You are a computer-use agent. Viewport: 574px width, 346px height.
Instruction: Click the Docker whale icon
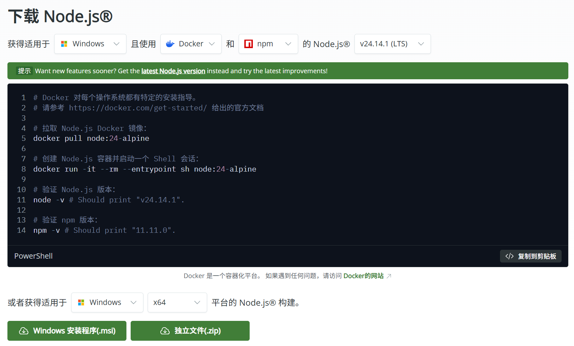(x=170, y=44)
